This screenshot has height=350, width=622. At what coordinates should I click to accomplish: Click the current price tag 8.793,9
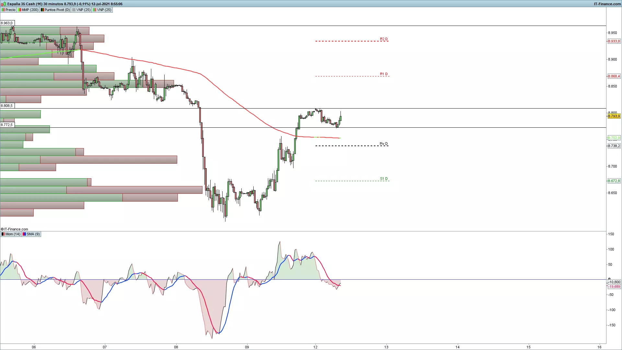614,116
